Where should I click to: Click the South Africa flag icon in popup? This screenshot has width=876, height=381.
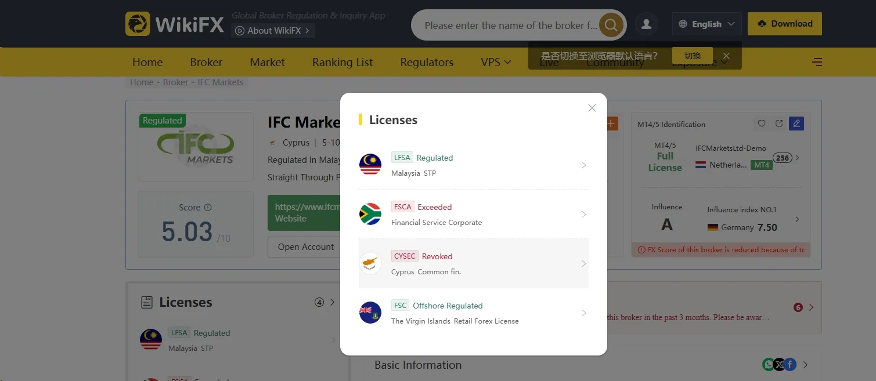(x=370, y=214)
